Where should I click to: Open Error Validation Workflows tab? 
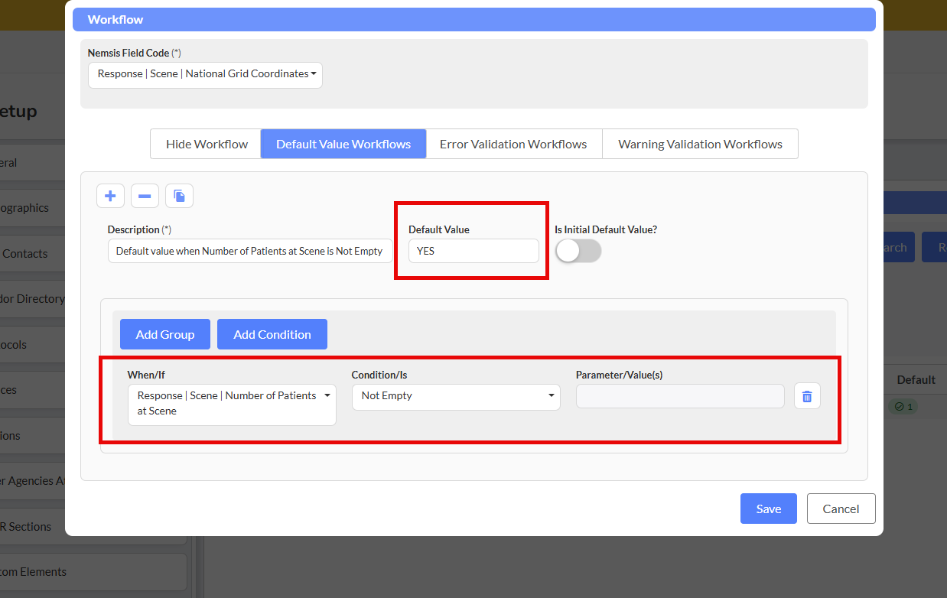513,144
